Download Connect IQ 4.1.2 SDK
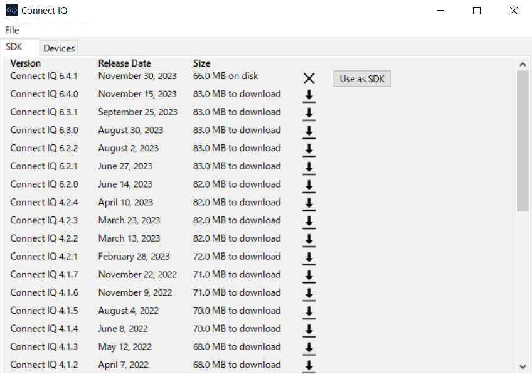This screenshot has width=532, height=374. (309, 366)
